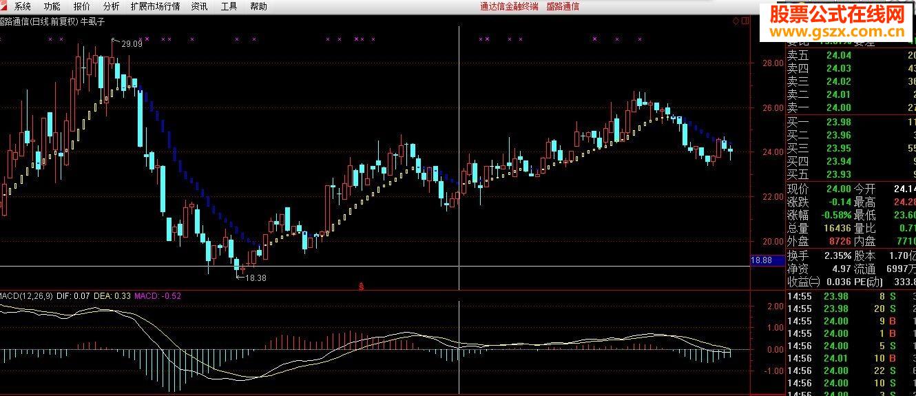Click the DIF: 0.07 value
The image size is (916, 396).
(74, 295)
